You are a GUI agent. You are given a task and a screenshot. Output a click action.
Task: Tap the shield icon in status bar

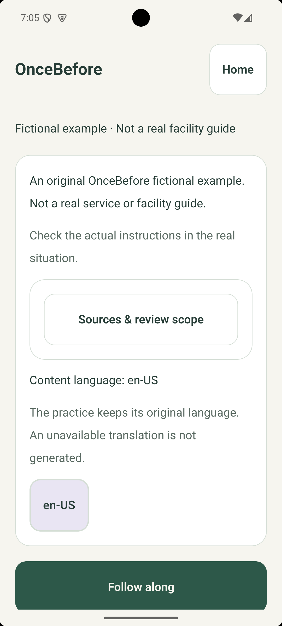(x=47, y=18)
